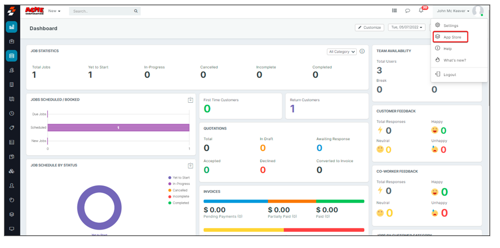500x248 pixels.
Task: Open the date picker Tue, 05/07/2022
Action: point(406,27)
